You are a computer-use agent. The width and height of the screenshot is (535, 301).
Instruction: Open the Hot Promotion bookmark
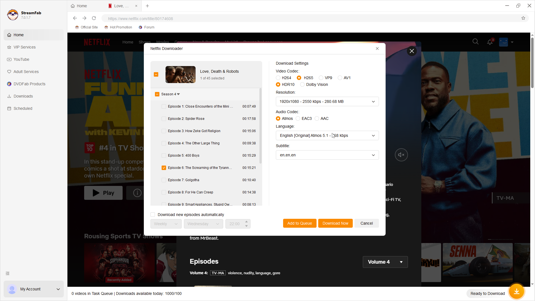point(118,27)
